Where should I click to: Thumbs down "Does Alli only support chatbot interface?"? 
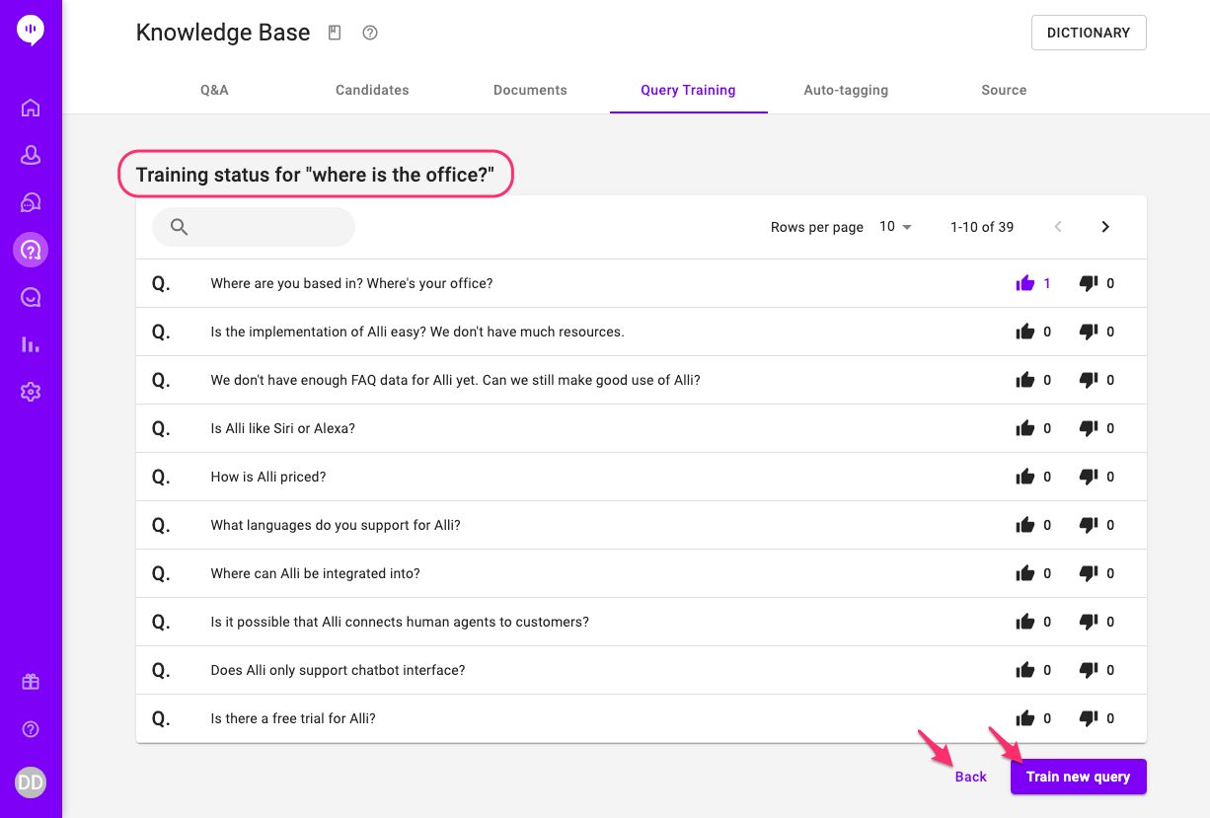[1089, 670]
